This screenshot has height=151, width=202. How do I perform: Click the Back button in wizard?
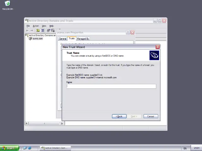[119, 116]
